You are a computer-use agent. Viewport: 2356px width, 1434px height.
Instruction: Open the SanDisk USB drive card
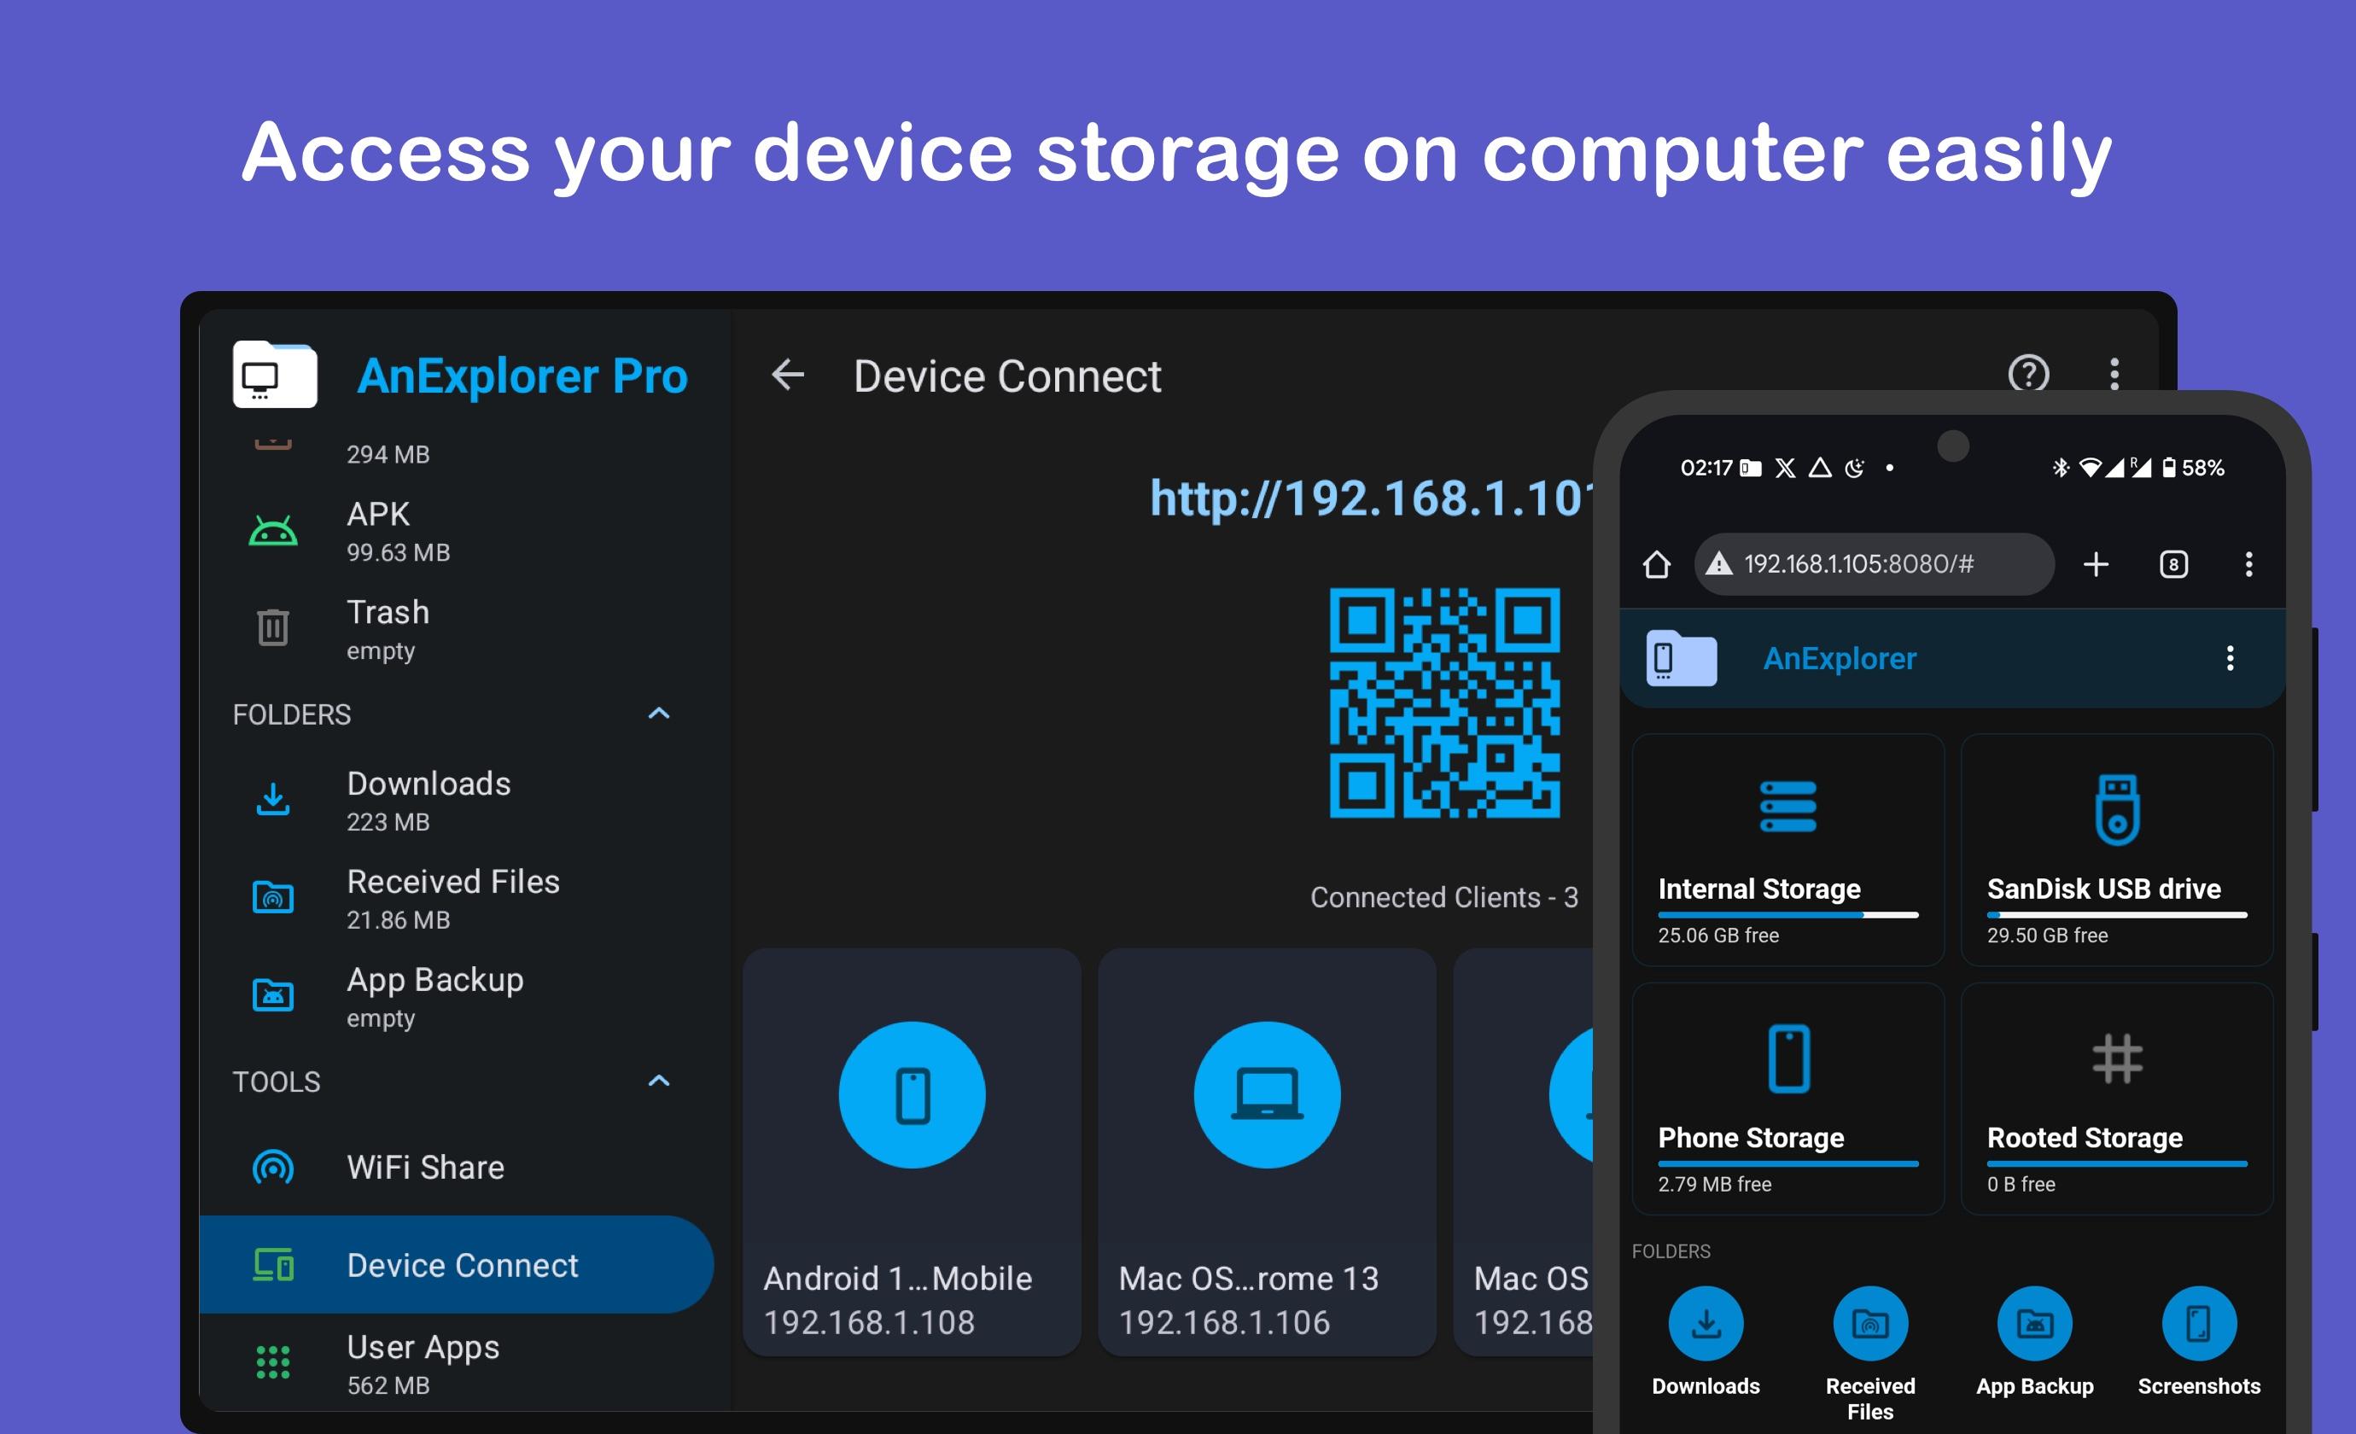pyautogui.click(x=2116, y=849)
